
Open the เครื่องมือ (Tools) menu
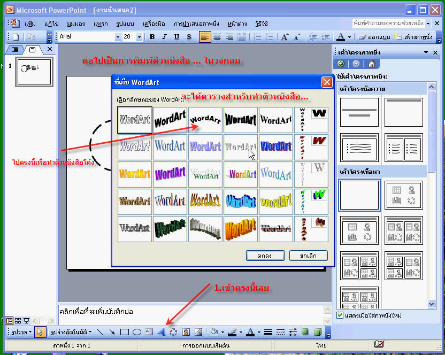(154, 24)
